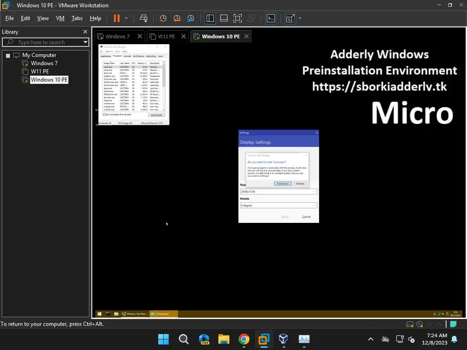Click hard disk device status icon

pyautogui.click(x=410, y=324)
